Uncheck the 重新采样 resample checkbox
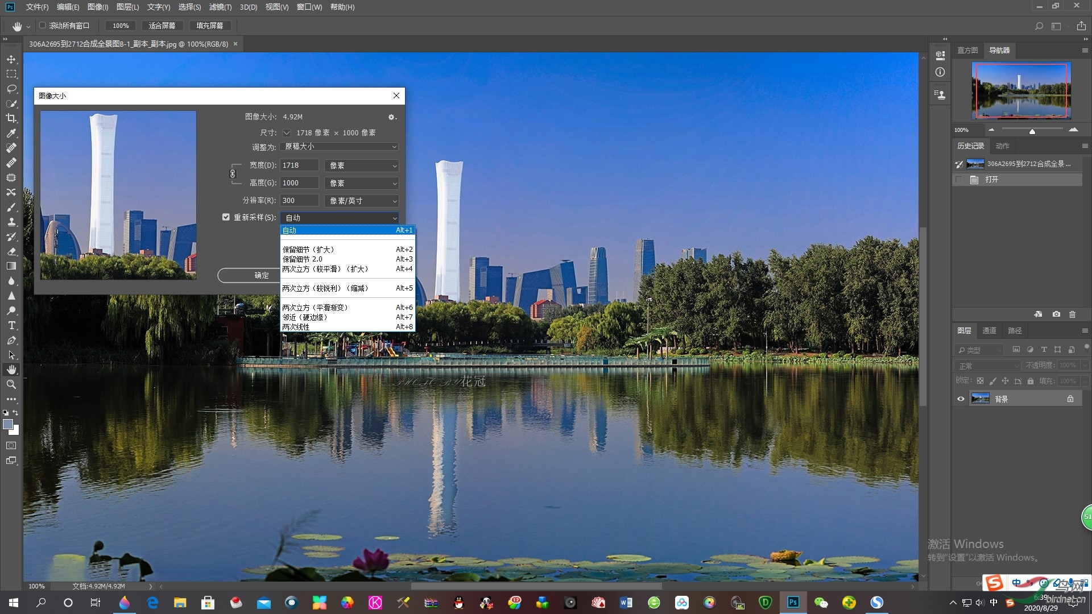The height and width of the screenshot is (614, 1092). point(226,217)
